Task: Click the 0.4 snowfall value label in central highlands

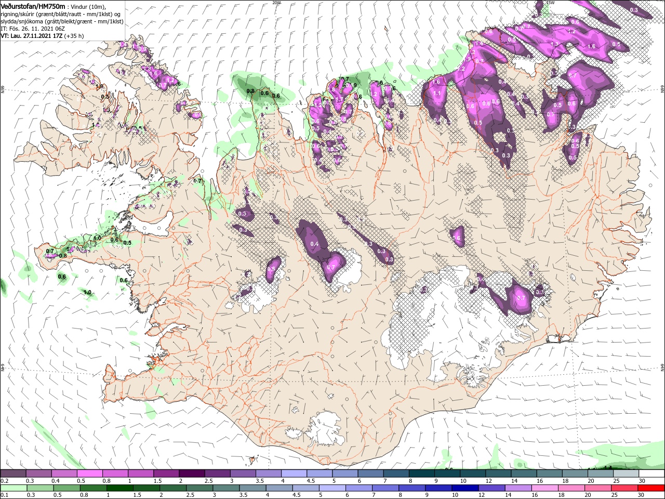Action: (314, 244)
